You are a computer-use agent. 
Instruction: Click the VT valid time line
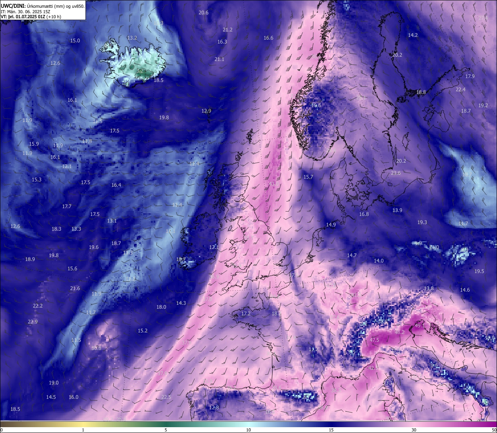click(x=31, y=17)
